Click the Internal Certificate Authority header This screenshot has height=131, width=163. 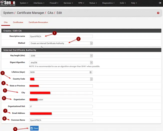coord(81,50)
